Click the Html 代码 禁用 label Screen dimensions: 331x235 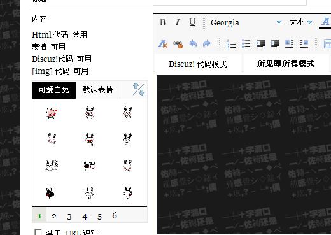(x=59, y=35)
